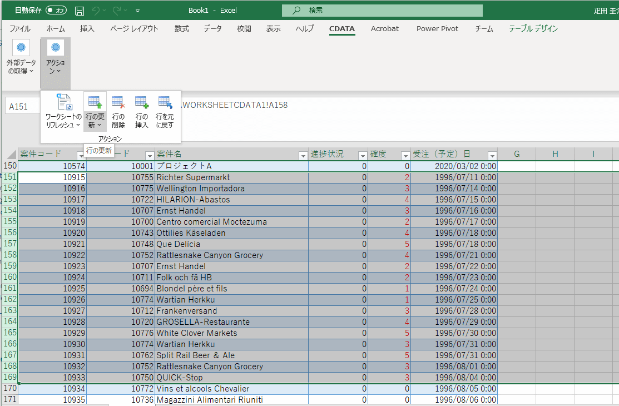Screen dimensions: 619x406
Task: Click the 行の挿入 (Insert Rows) icon
Action: tap(141, 102)
